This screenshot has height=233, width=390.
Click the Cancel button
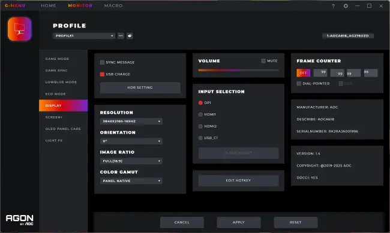click(x=182, y=222)
